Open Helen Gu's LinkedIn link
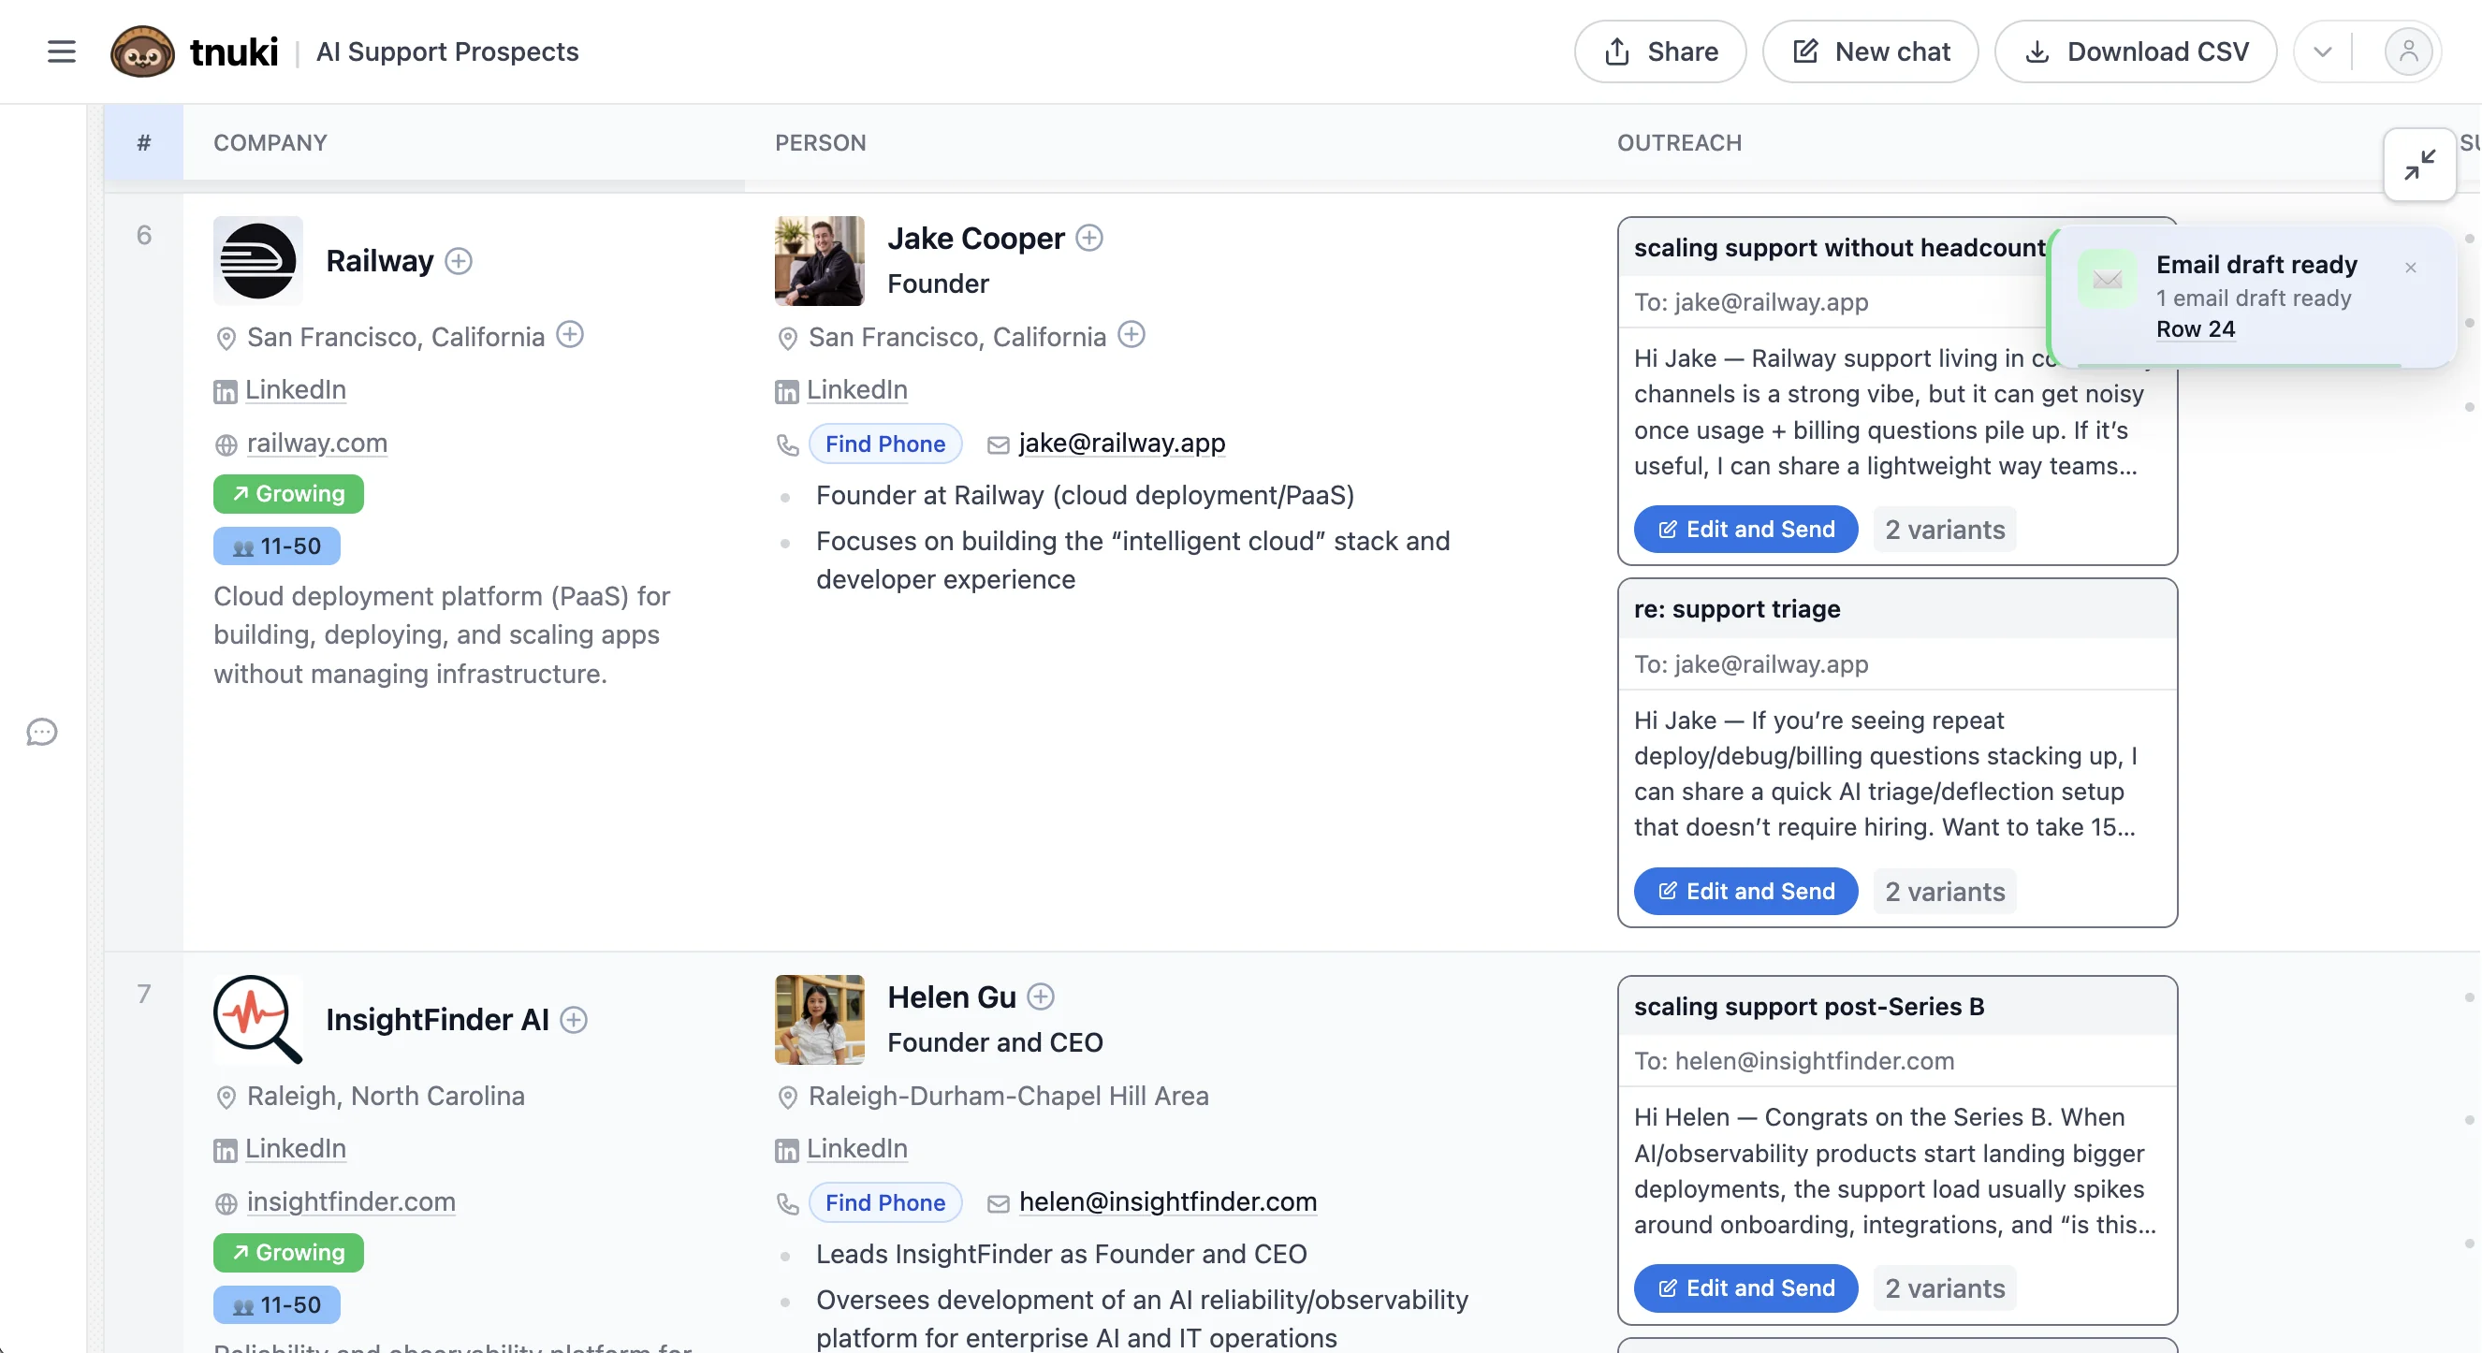2482x1353 pixels. click(856, 1148)
